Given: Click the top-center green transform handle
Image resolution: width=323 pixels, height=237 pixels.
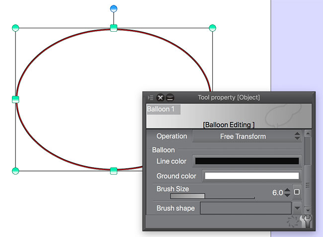Looking at the screenshot, I should click(114, 28).
